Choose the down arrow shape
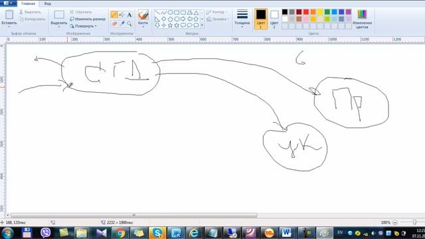The image size is (425, 239). [x=157, y=25]
